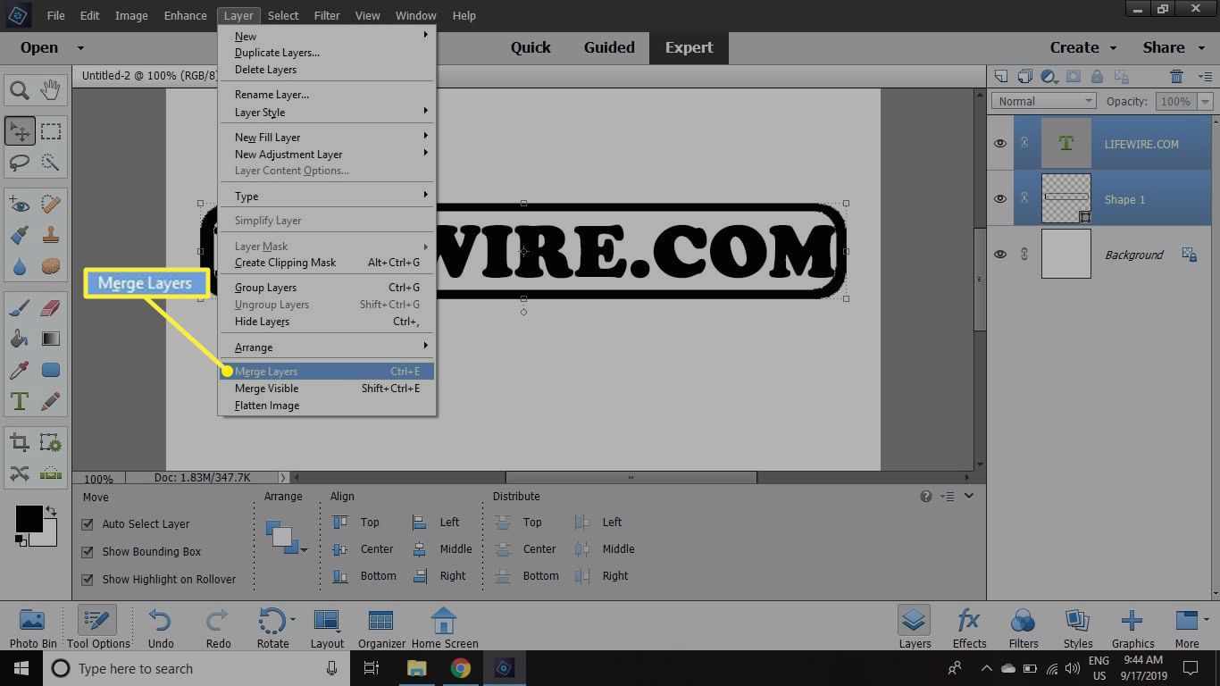1220x686 pixels.
Task: Open the Enhance menu
Action: (x=186, y=15)
